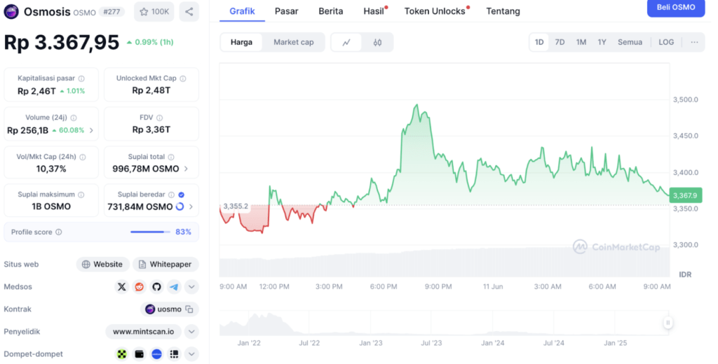The image size is (718, 364).
Task: Show info for Vol/Mkt Cap (24h)
Action: pos(83,157)
